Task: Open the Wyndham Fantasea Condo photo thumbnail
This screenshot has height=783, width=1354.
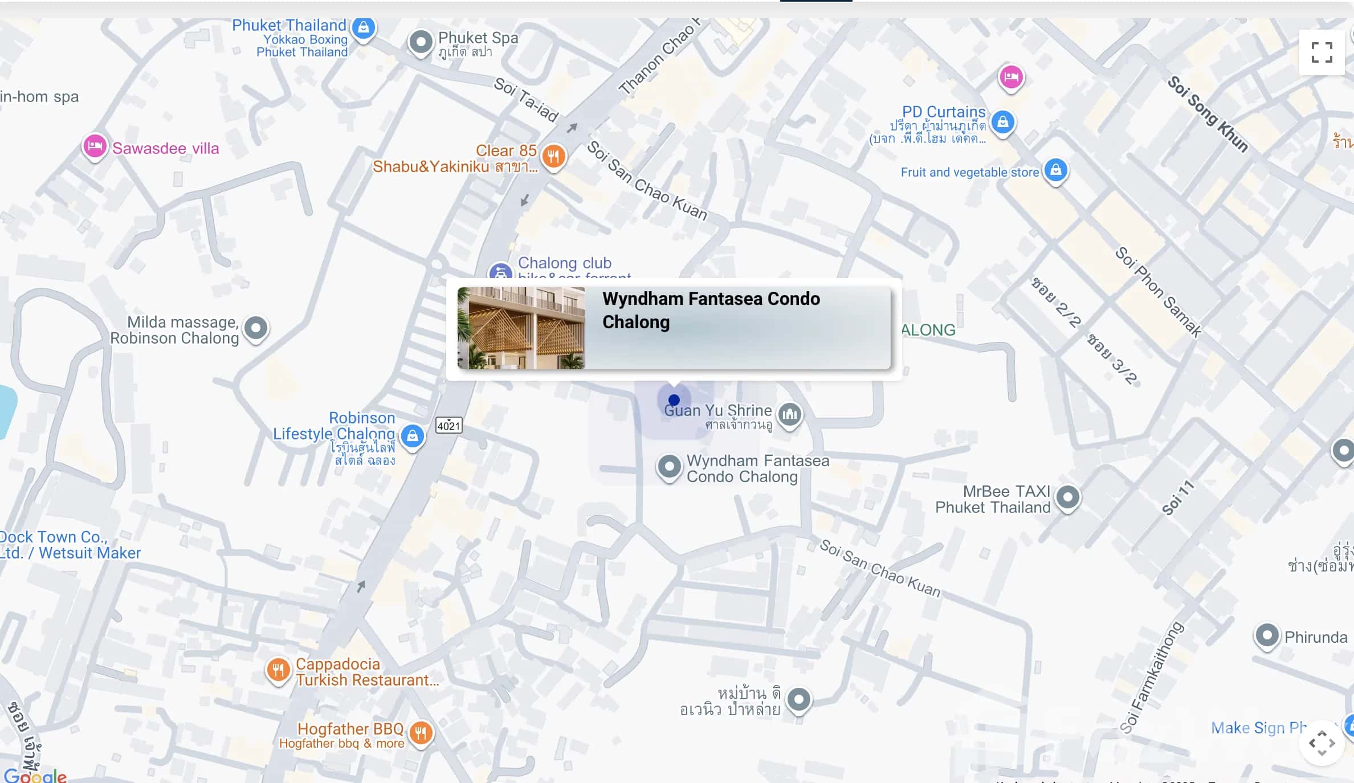Action: [521, 328]
